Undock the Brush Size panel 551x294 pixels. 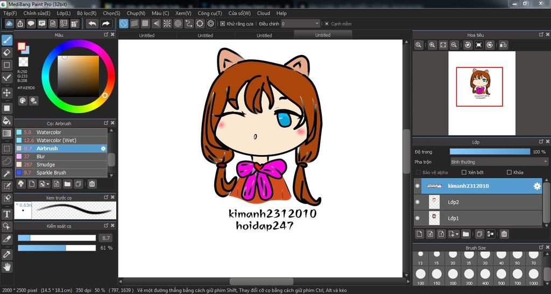[541, 247]
